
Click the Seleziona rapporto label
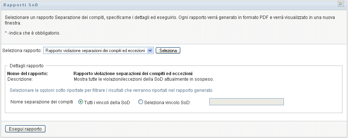click(x=22, y=51)
